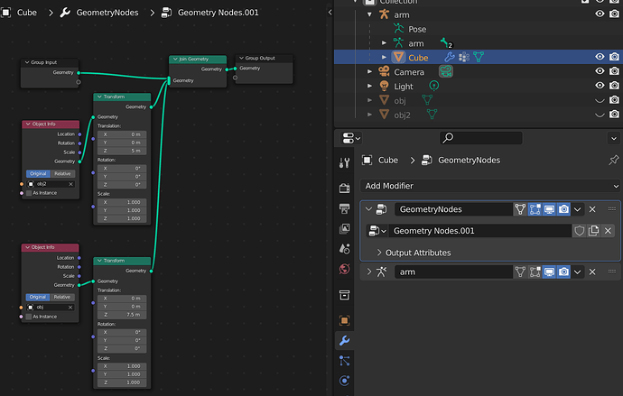
Task: Show the hidden obj2 object
Action: coord(600,115)
